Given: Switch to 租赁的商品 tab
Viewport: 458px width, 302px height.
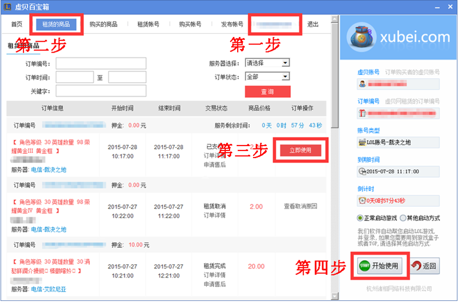Looking at the screenshot, I should coord(56,25).
